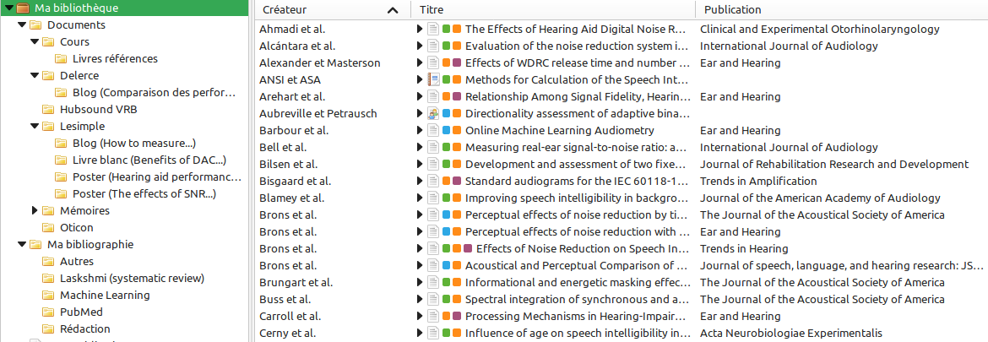The image size is (988, 342).
Task: Open the Rédaction collection
Action: point(84,329)
